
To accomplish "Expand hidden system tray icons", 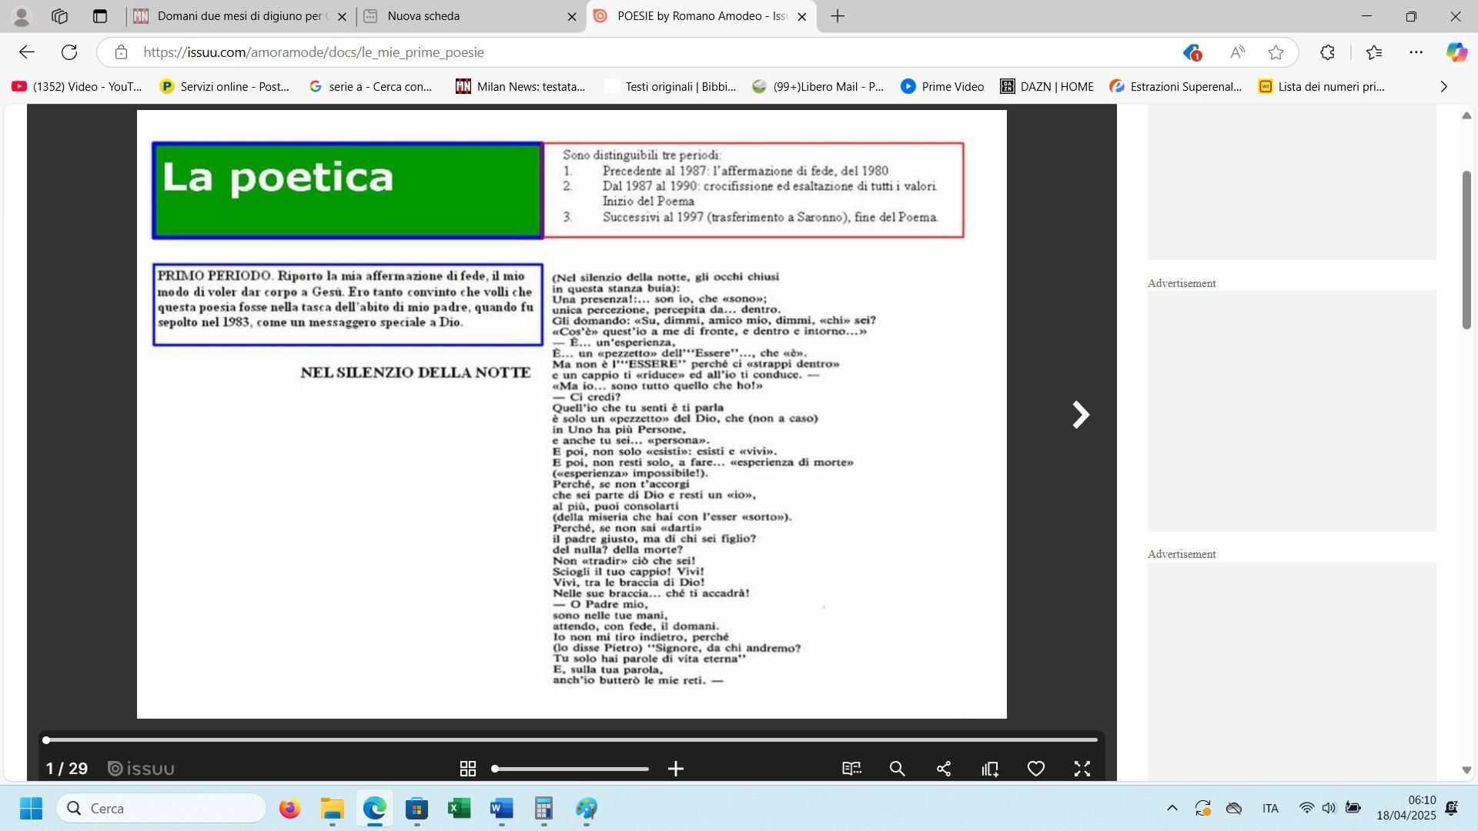I will [x=1172, y=808].
